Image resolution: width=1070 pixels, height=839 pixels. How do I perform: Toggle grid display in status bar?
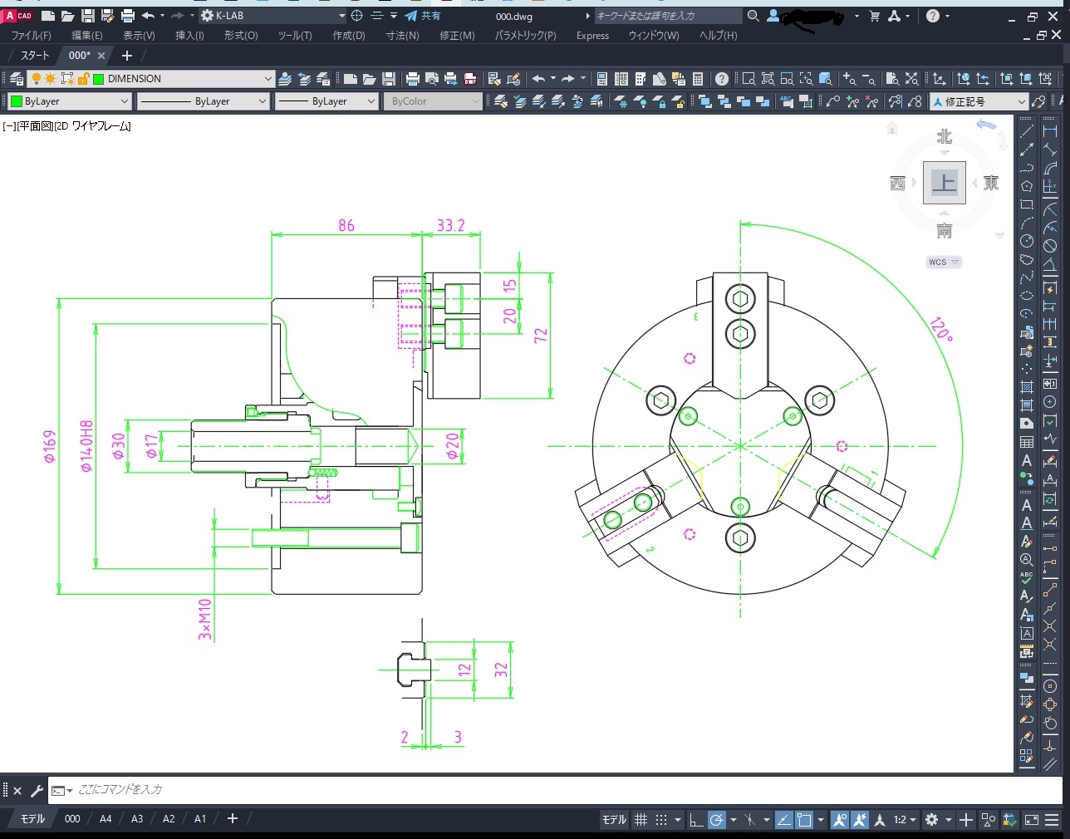coord(641,820)
